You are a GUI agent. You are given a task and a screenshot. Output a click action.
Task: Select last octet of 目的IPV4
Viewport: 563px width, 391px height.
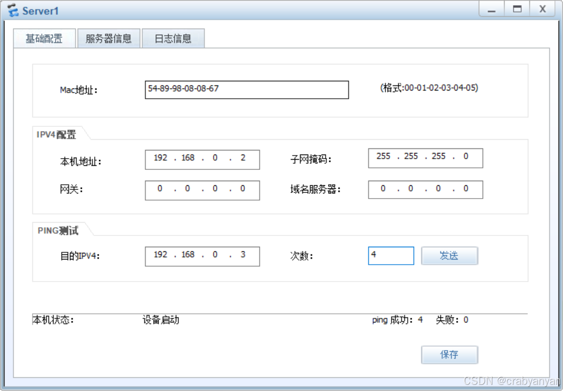click(243, 255)
